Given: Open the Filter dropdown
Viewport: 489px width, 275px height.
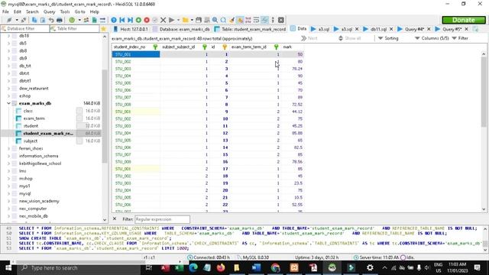Looking at the screenshot, I should pyautogui.click(x=460, y=38).
